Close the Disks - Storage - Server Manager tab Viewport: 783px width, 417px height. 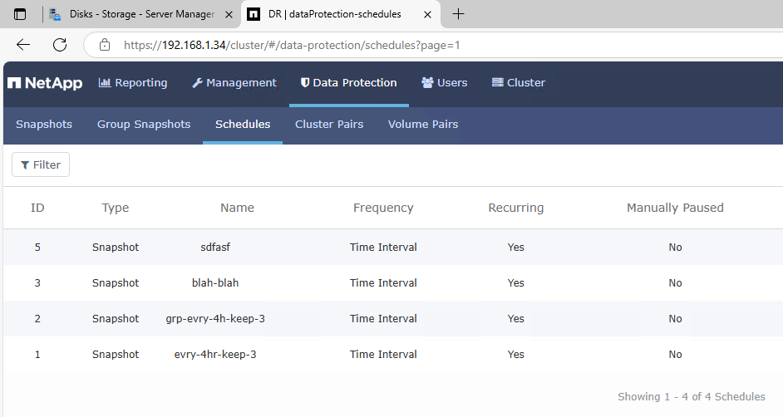point(229,14)
